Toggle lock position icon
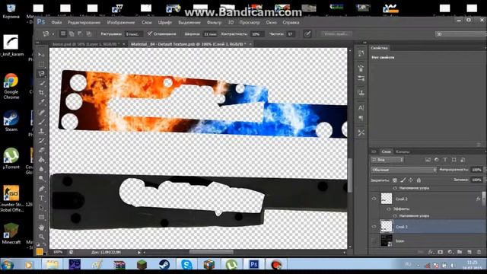 pyautogui.click(x=411, y=180)
